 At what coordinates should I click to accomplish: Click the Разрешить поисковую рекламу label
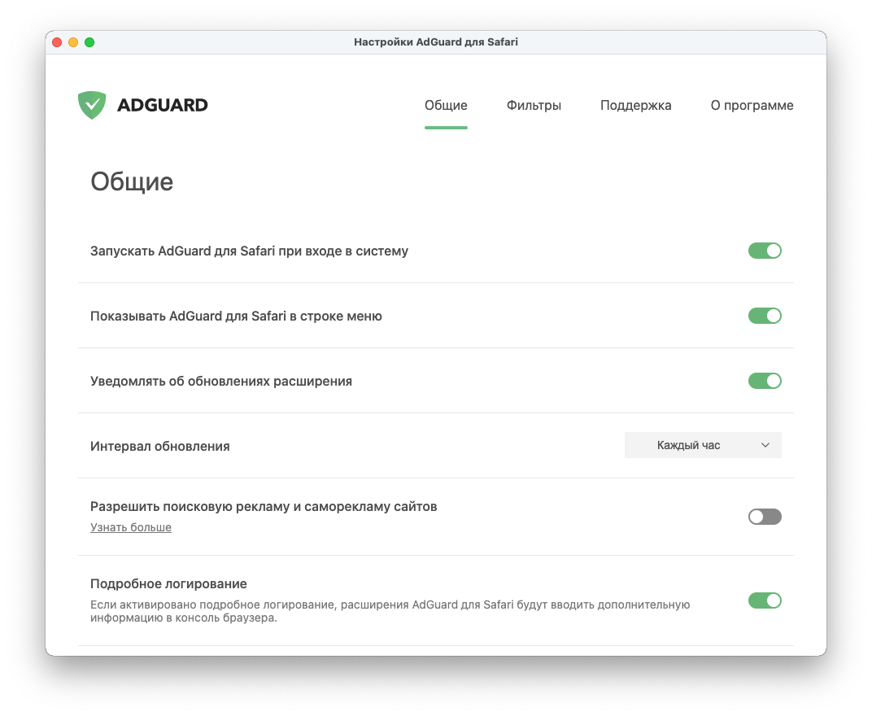coord(264,507)
